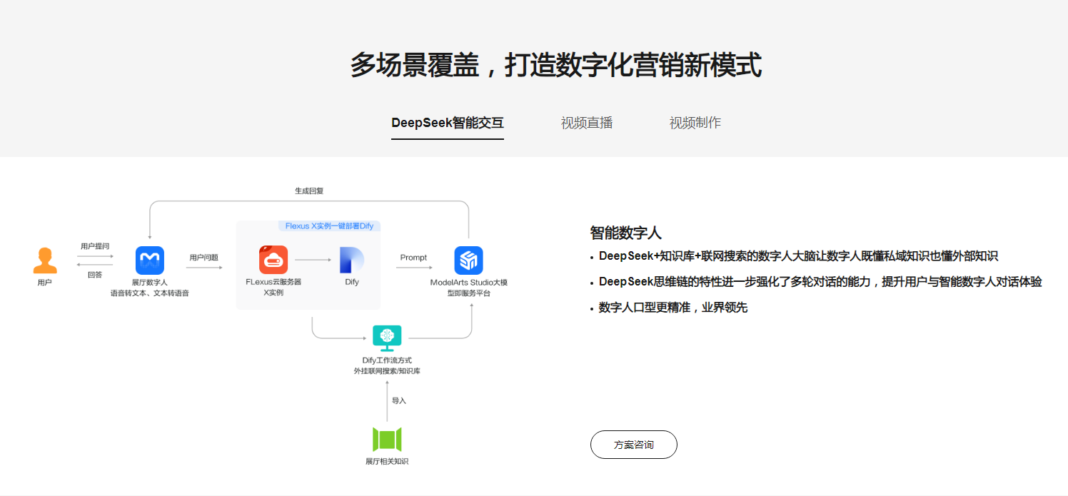Image resolution: width=1068 pixels, height=496 pixels.
Task: Click the Prompt label on the connector
Action: click(x=414, y=258)
